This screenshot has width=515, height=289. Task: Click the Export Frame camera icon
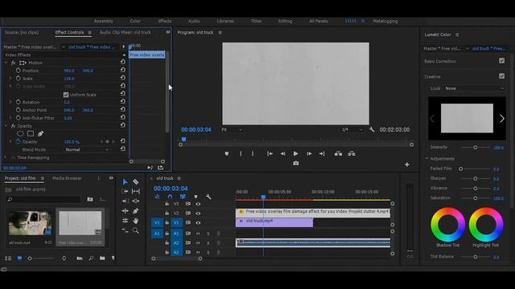click(x=296, y=163)
